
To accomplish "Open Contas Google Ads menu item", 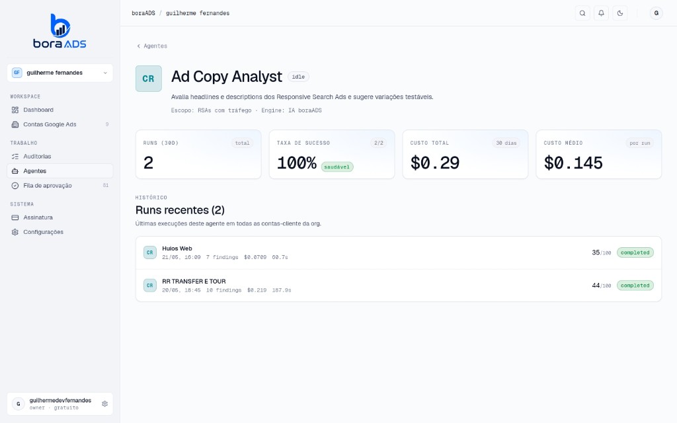I will pyautogui.click(x=60, y=124).
